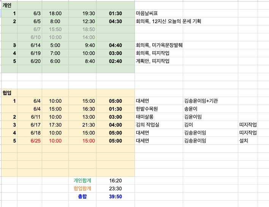
Task: Click the location cell 김의 작업실
Action: click(159, 125)
